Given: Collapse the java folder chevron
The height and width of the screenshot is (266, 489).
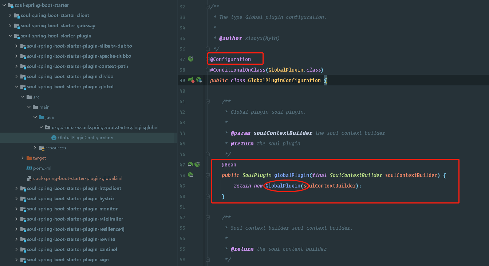Looking at the screenshot, I should click(35, 117).
